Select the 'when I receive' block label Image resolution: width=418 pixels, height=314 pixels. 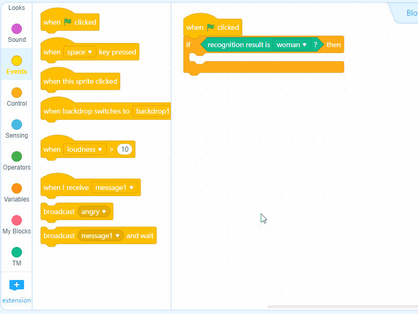coord(66,187)
